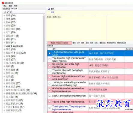Open the 导出 menu
The width and height of the screenshot is (133, 113).
(x=5, y=6)
